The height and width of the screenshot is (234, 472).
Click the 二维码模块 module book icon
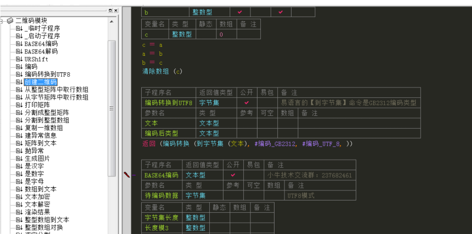(10, 20)
